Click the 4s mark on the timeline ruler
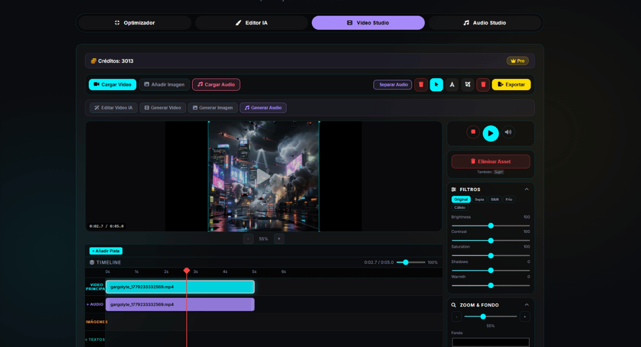Viewport: 641px width, 347px height. [225, 272]
